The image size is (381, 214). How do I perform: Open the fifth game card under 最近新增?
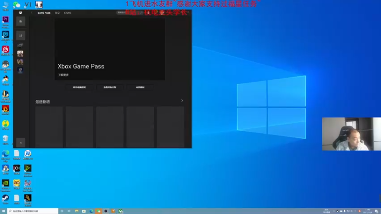click(170, 127)
